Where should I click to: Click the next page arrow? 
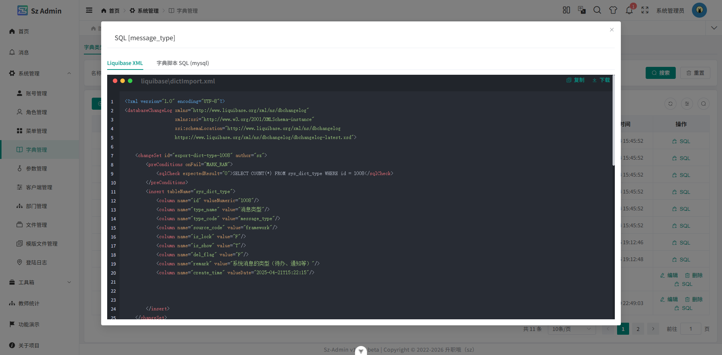653,329
